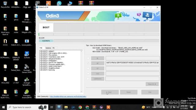Open the Recycle Bin desktop icon
This screenshot has width=196, height=110.
[5, 5]
